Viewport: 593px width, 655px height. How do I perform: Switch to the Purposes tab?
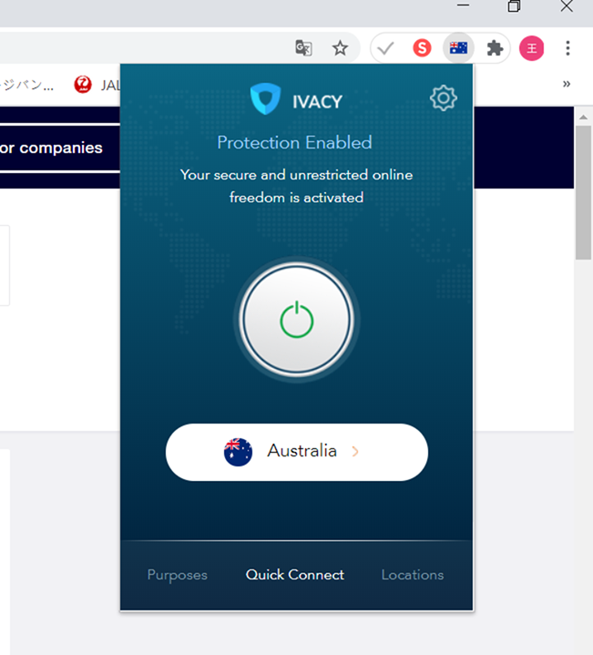[x=178, y=575]
